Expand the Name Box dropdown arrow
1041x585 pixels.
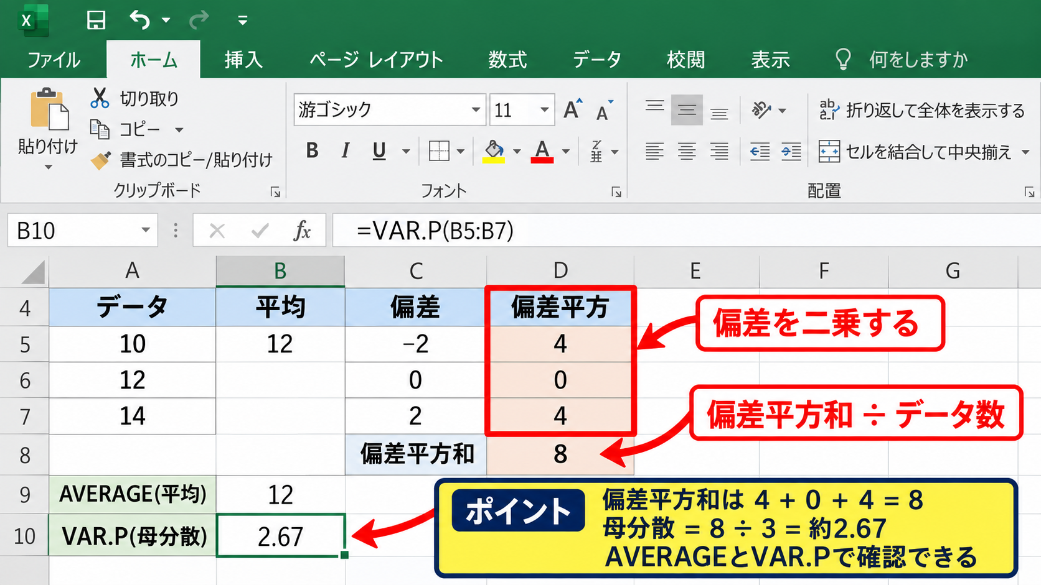coord(146,231)
